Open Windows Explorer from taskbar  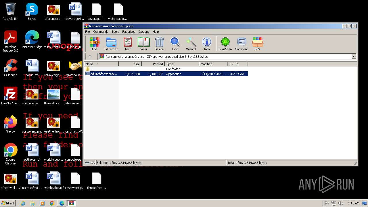tap(32, 203)
